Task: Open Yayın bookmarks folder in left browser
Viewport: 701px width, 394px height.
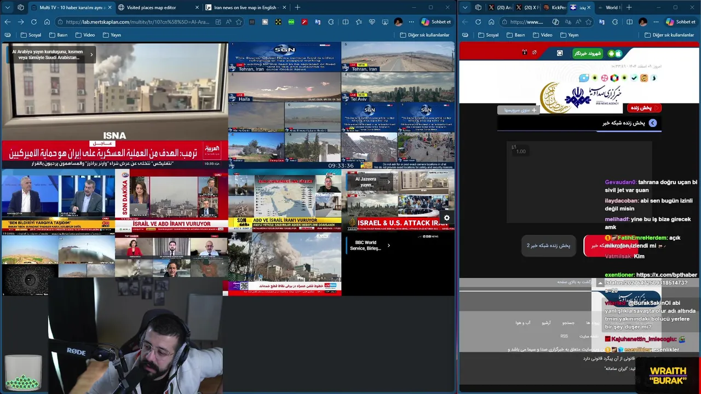Action: (112, 35)
